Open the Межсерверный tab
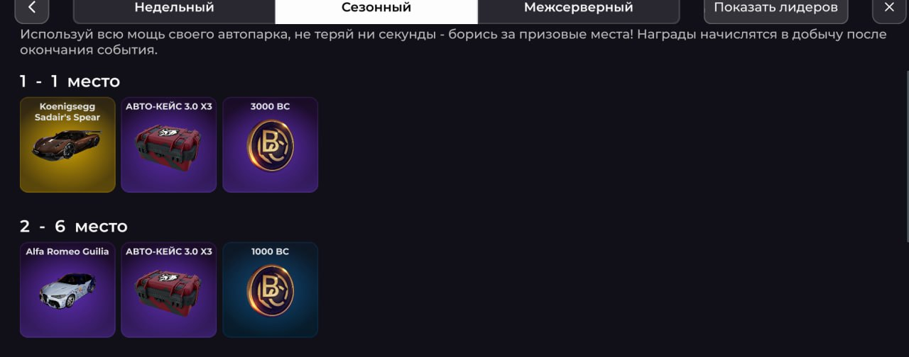This screenshot has width=909, height=357. pos(578,8)
